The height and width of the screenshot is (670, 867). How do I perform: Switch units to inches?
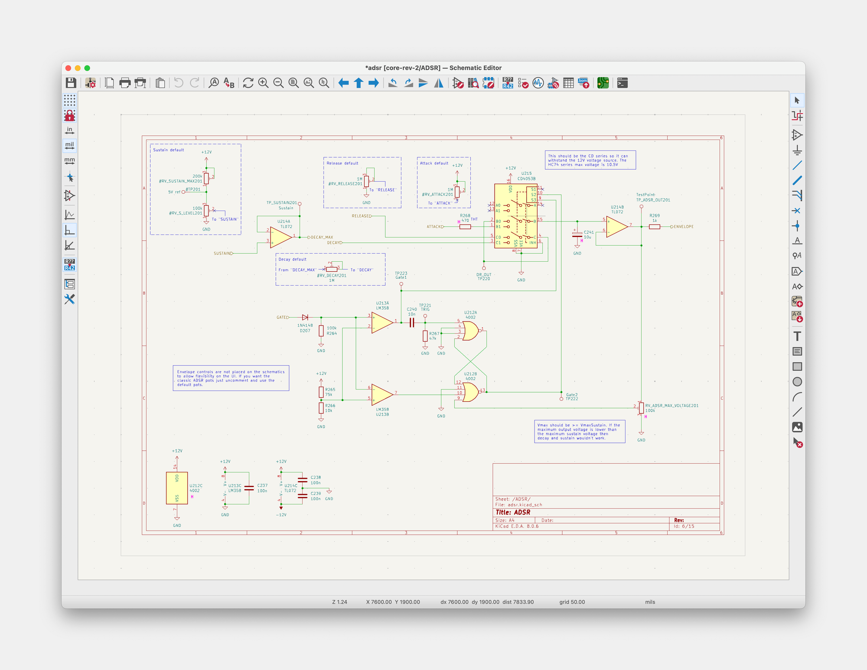[69, 130]
